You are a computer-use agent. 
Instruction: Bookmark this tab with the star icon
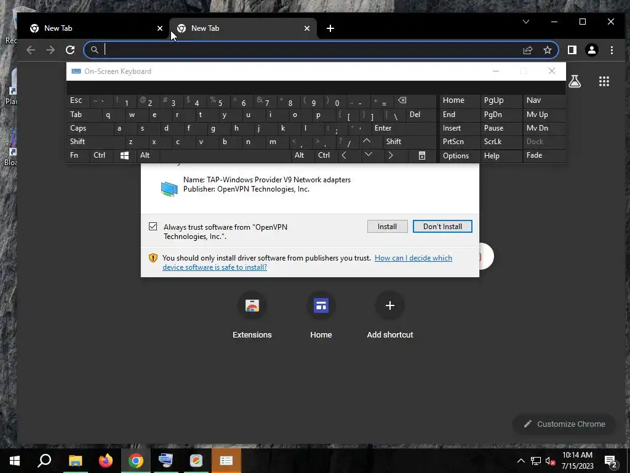click(x=547, y=50)
